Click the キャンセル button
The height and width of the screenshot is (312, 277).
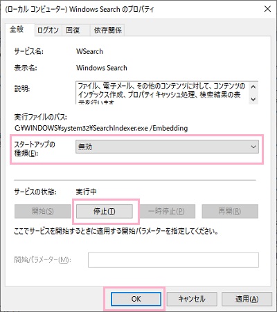click(x=192, y=299)
